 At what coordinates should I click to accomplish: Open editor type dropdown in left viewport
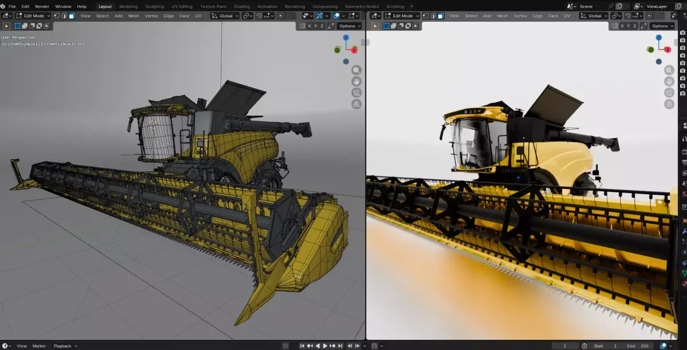6,16
